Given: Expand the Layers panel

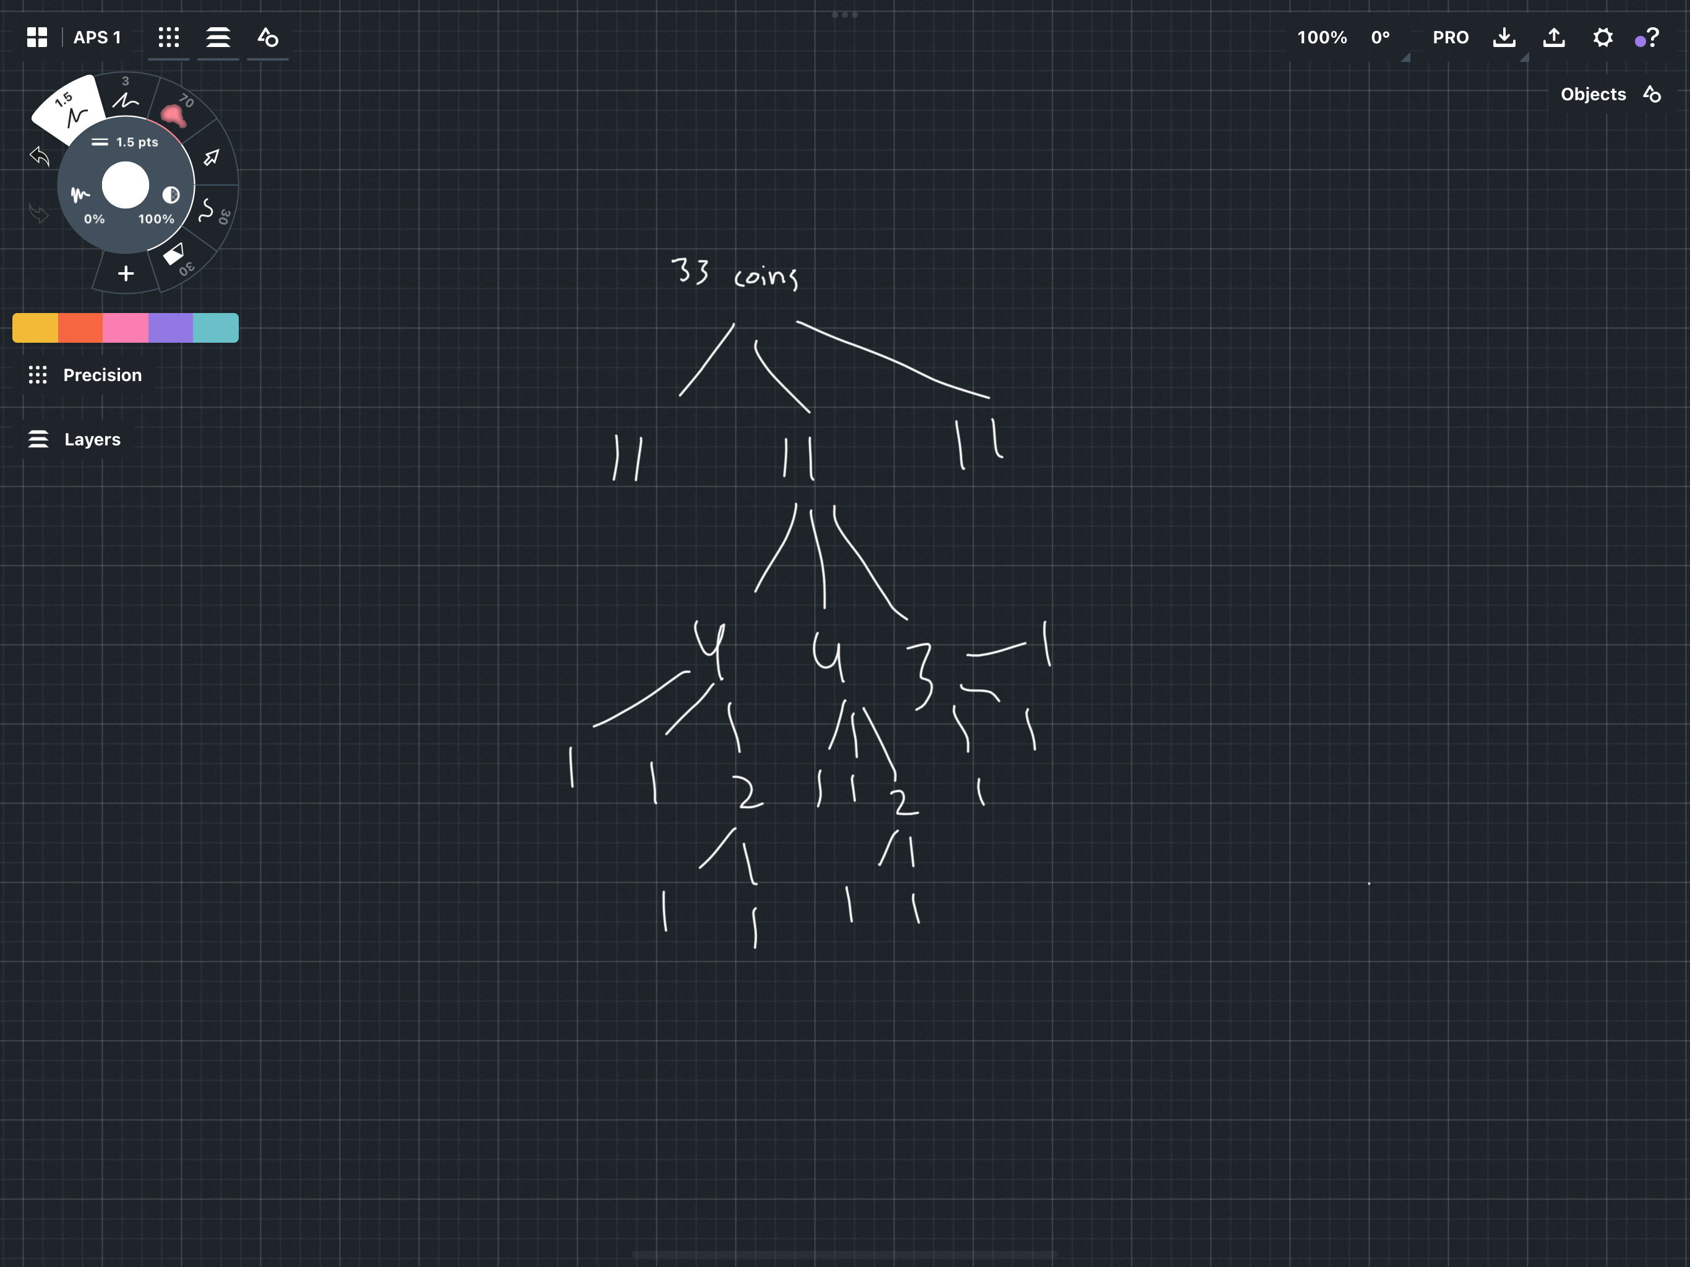Looking at the screenshot, I should [x=74, y=439].
